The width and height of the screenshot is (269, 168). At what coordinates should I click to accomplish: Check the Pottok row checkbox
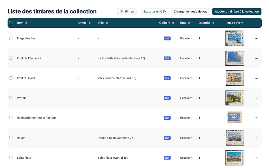tap(11, 98)
